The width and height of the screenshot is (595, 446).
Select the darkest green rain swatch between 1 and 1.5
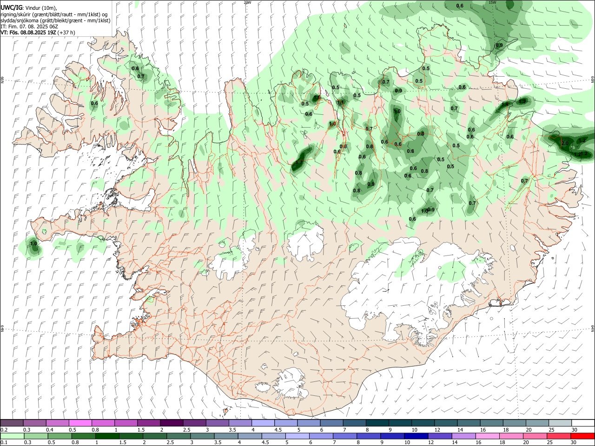click(108, 436)
